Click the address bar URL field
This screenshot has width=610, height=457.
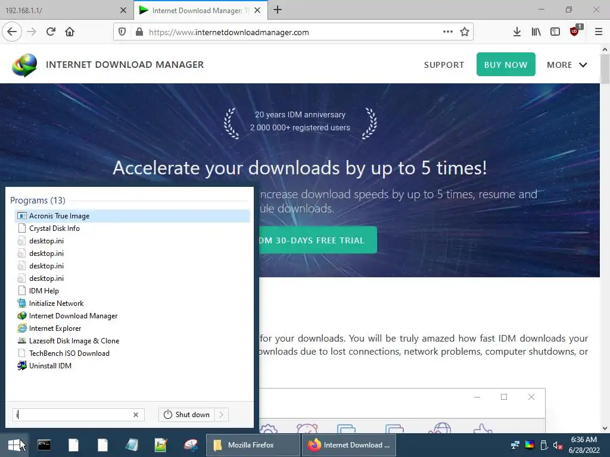point(292,32)
